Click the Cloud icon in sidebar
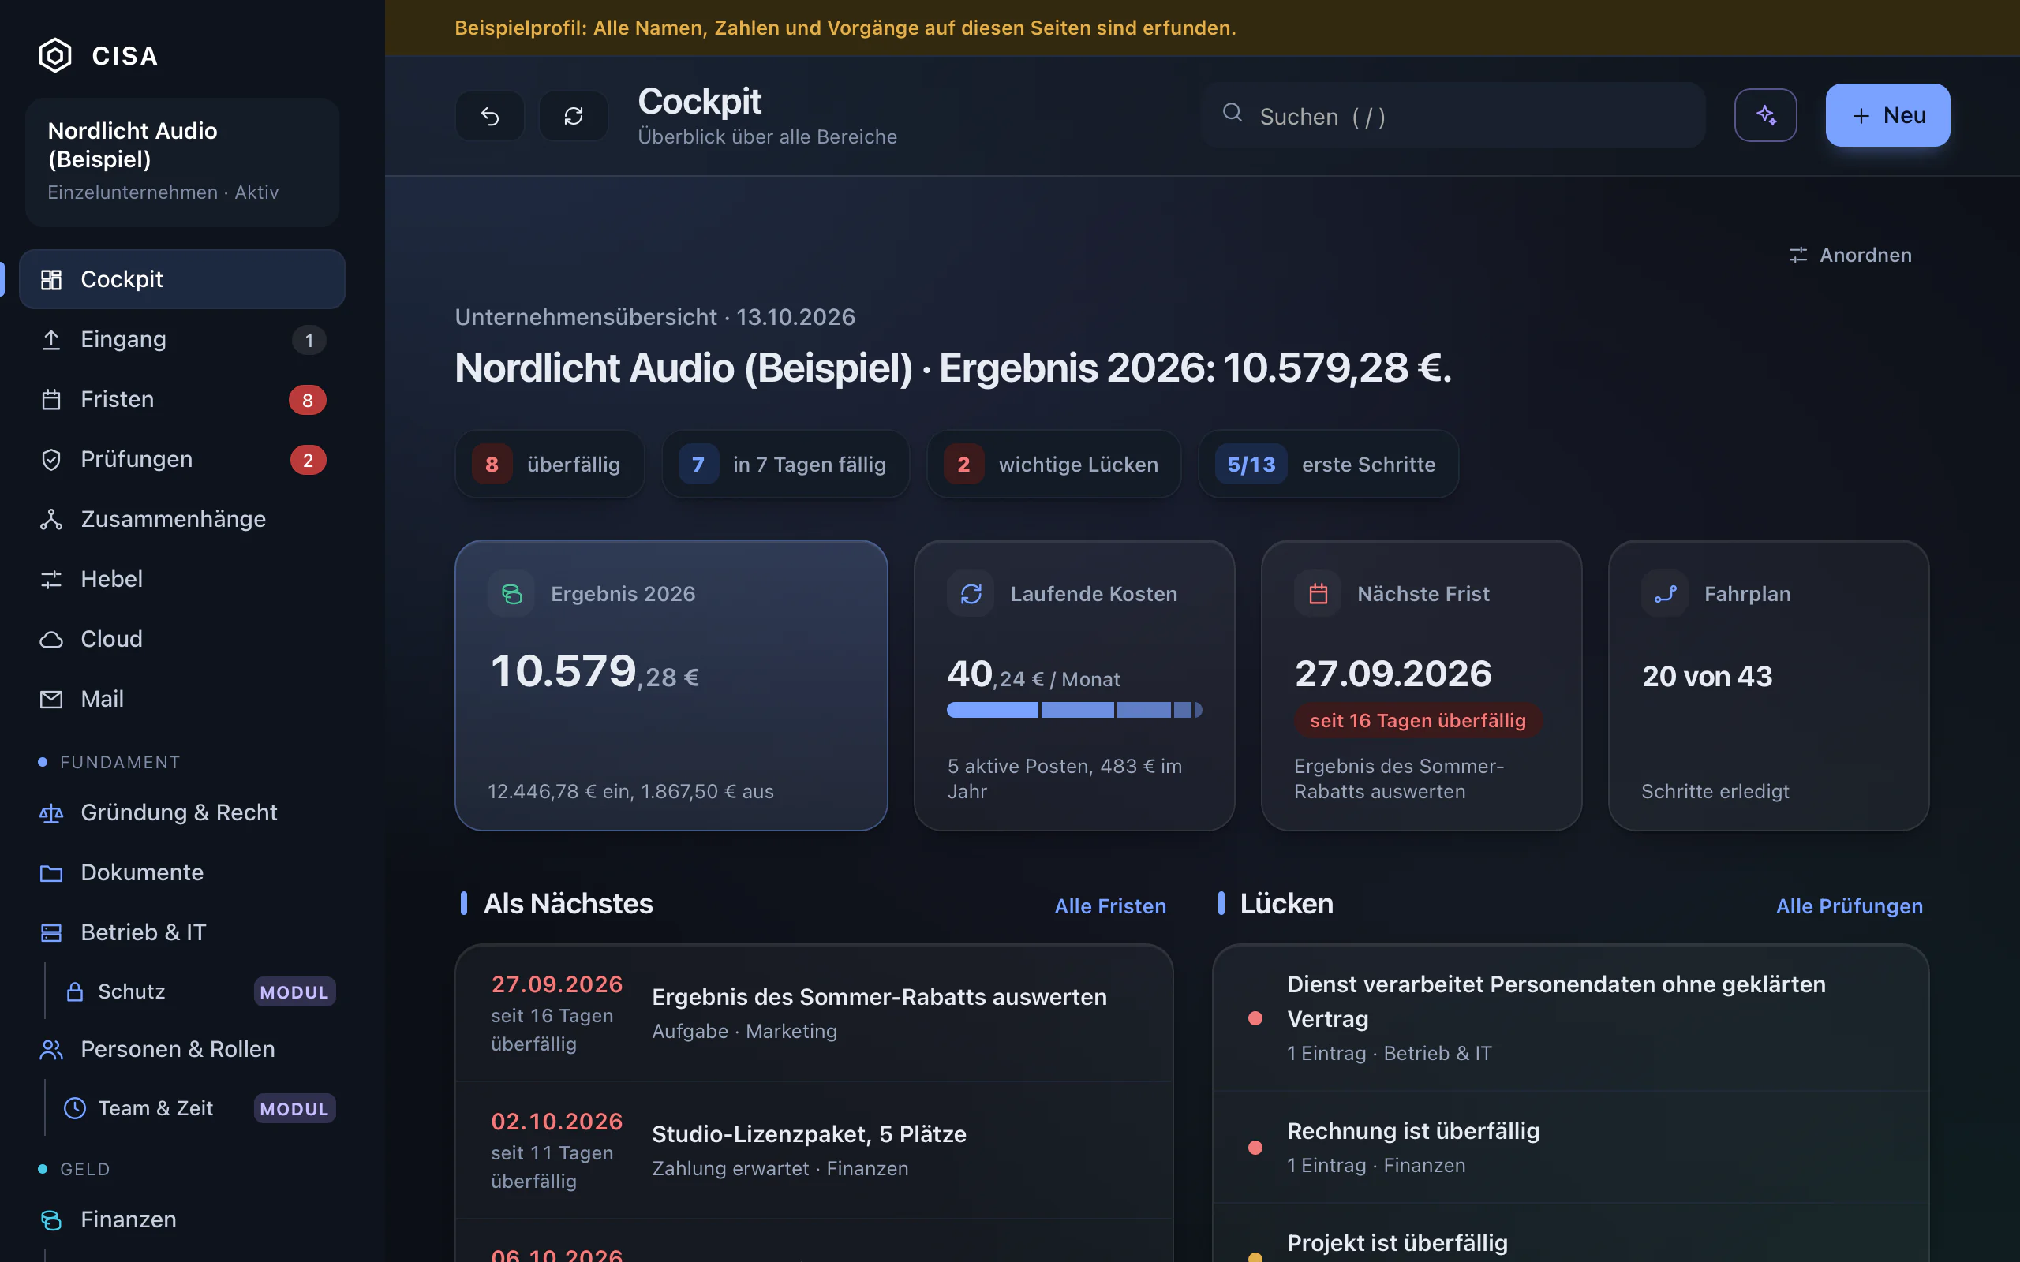This screenshot has width=2020, height=1262. tap(51, 640)
